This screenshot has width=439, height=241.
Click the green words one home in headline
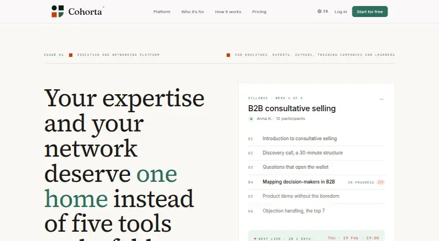tap(111, 186)
